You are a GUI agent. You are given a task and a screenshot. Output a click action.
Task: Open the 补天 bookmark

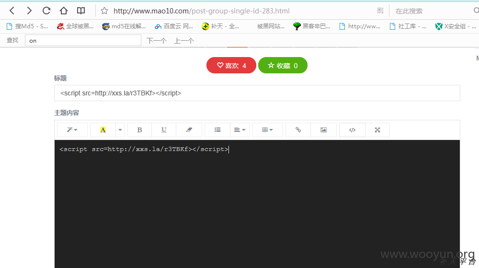[x=220, y=26]
